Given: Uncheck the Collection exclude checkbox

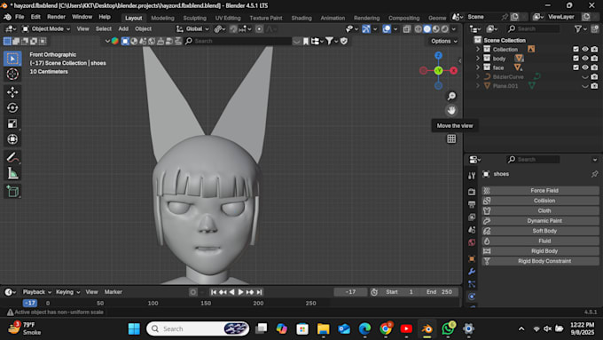Looking at the screenshot, I should click(x=576, y=50).
